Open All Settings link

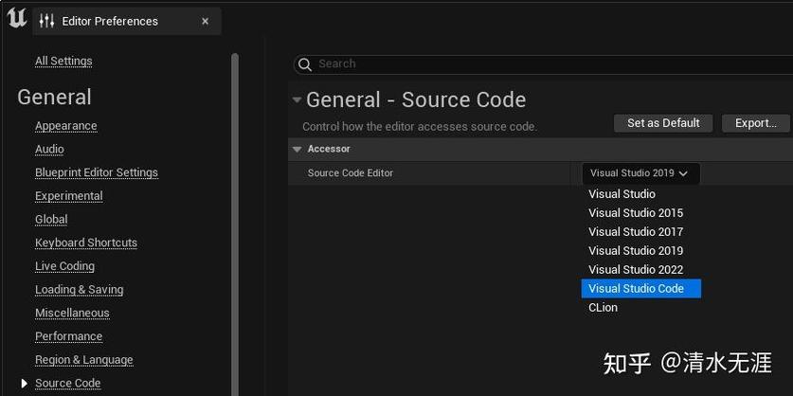point(63,62)
